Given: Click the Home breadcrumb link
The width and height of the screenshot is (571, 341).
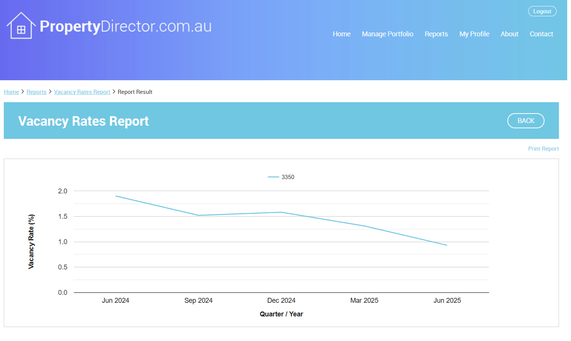Looking at the screenshot, I should (11, 92).
